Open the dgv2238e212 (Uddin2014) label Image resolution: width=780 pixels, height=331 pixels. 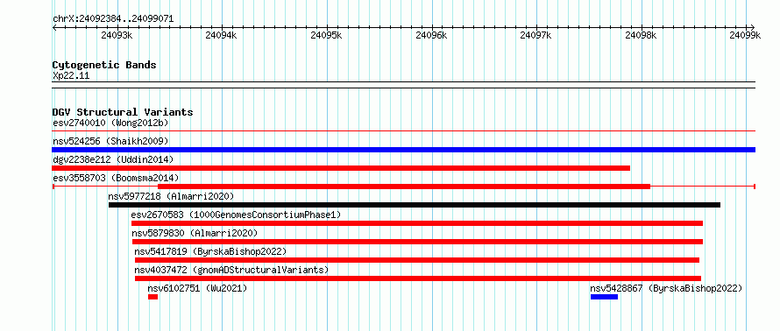(113, 159)
